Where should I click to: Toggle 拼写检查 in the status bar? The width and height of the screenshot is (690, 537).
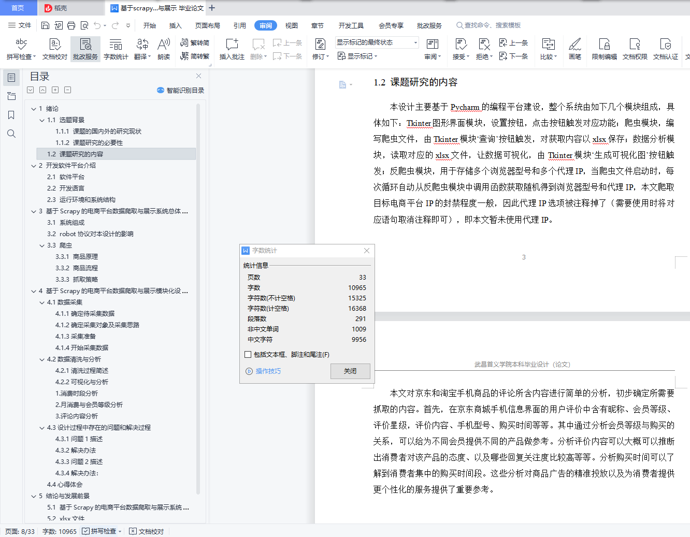point(99,531)
